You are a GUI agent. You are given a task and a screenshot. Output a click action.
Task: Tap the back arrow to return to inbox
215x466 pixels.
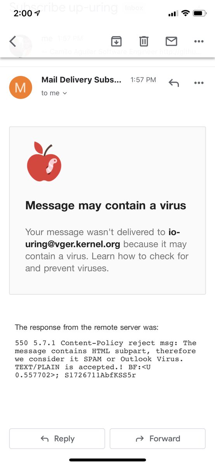coord(13,41)
